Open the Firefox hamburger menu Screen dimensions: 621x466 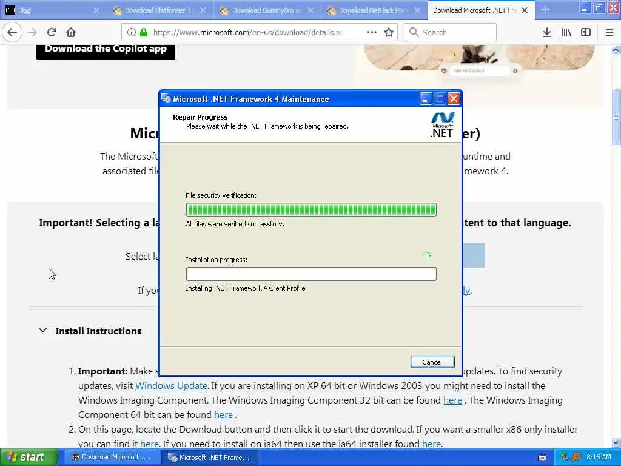point(609,32)
